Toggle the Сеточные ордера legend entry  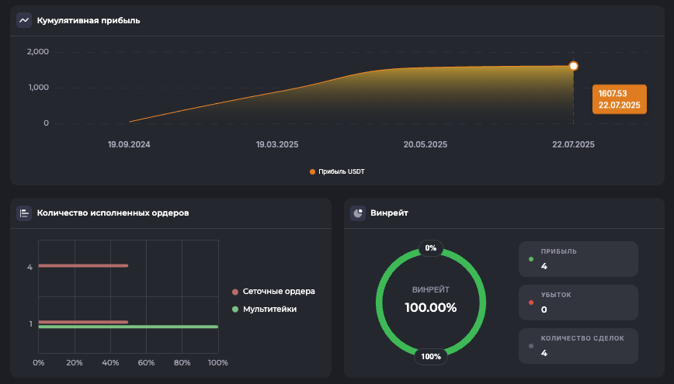tap(274, 292)
